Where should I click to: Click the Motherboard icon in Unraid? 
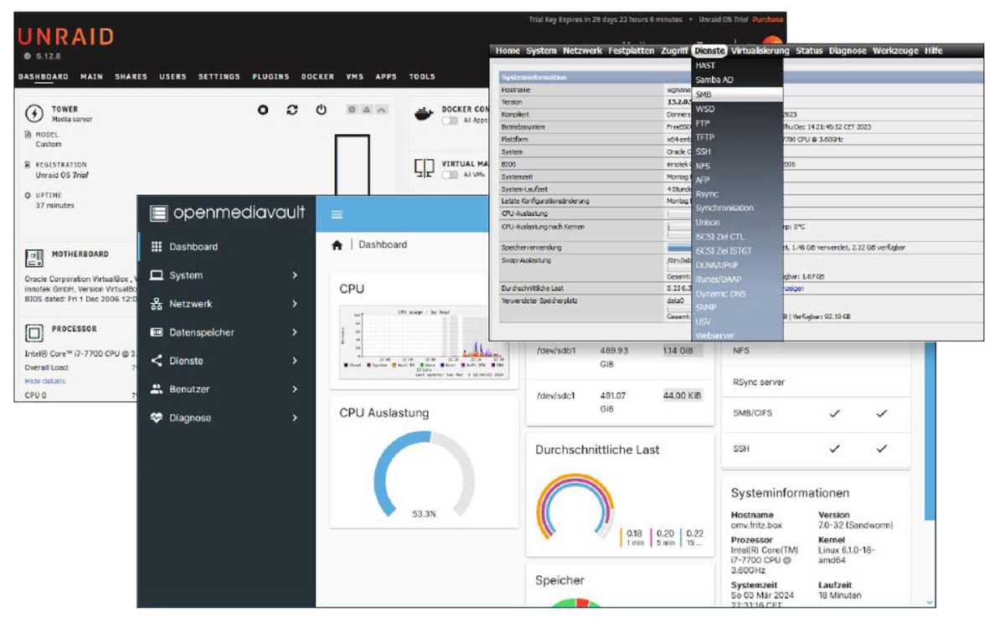click(x=34, y=258)
